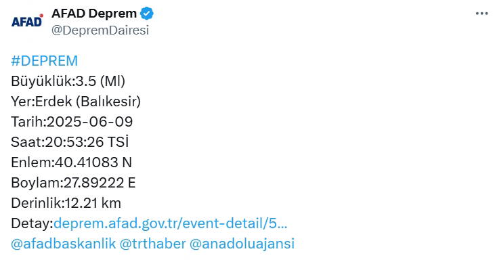Visit the @DepremDairesi handle
Image resolution: width=495 pixels, height=264 pixels.
100,30
